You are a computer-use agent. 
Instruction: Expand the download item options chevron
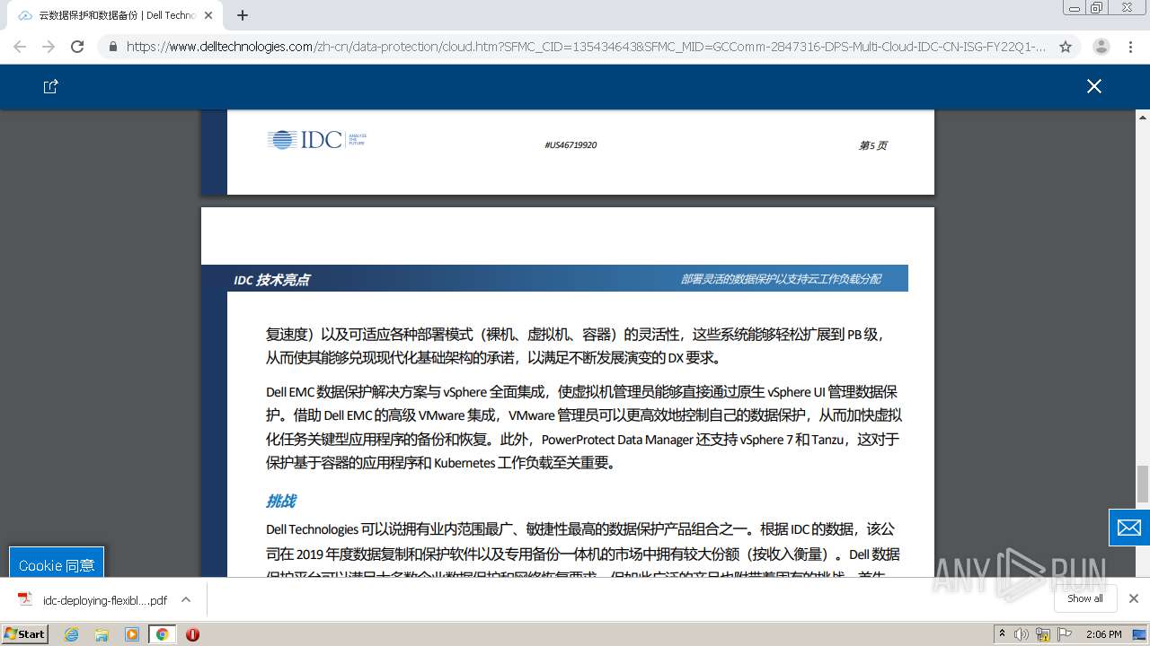click(186, 599)
